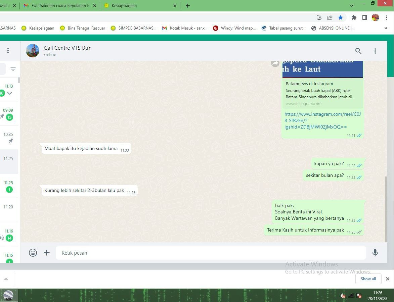Viewport: 394px width, 302px height.
Task: Expand the chat row chevron at 11.13
Action: (x=10, y=93)
